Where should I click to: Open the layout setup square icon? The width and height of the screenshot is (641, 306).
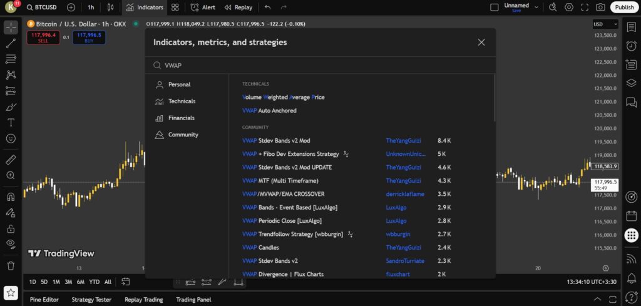coord(495,8)
